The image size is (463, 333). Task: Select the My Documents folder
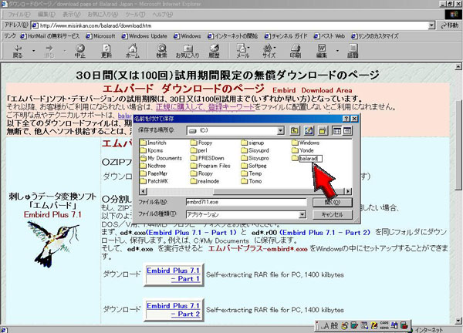161,158
